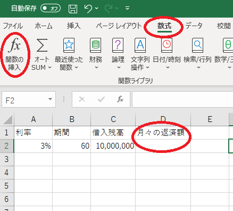Click the Undo arrow icon
Screen dimensions: 233x211
coord(88,9)
